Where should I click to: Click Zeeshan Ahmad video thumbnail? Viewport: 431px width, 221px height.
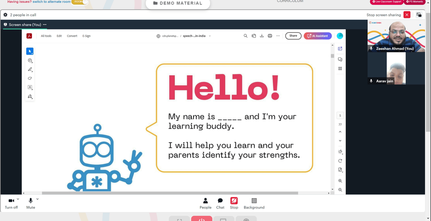[396, 36]
